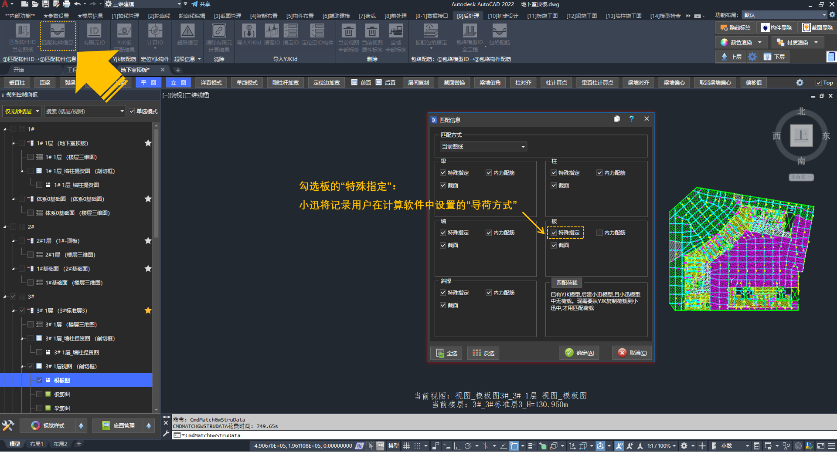This screenshot has width=837, height=452.
Task: Open help in 匹配信息 dialog
Action: (x=631, y=119)
